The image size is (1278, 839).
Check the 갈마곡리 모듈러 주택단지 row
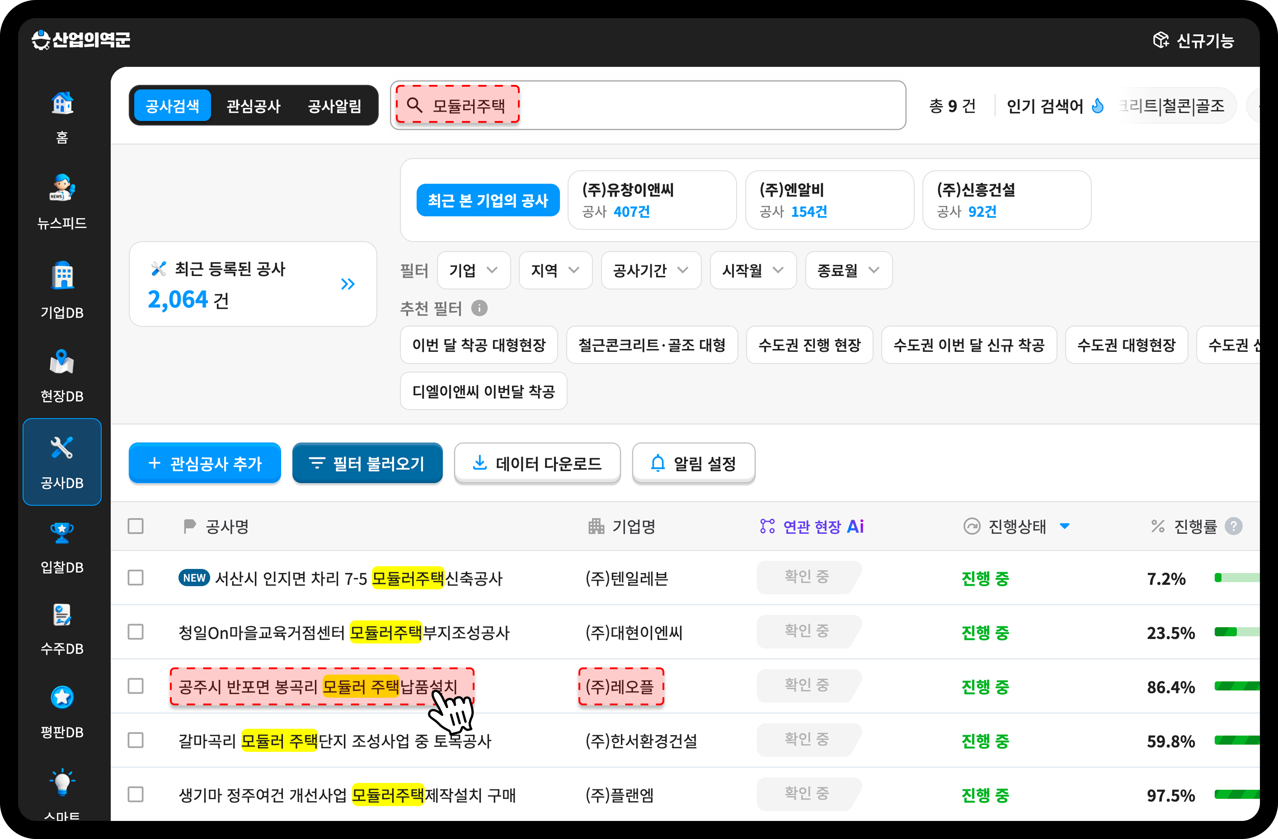click(x=135, y=740)
